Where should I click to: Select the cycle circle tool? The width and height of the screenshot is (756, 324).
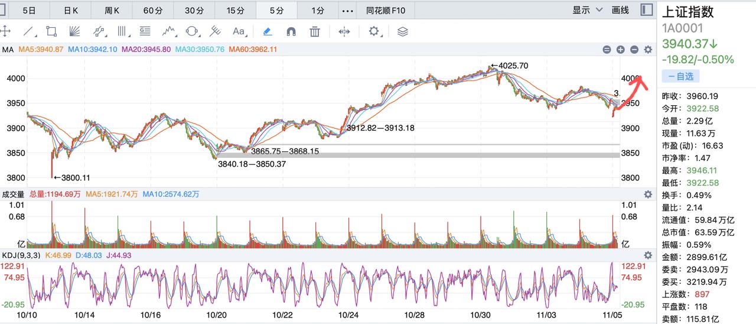pyautogui.click(x=192, y=31)
